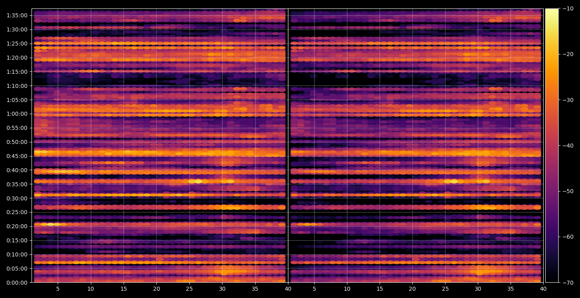Viewport: 580px width, 298px height.
Task: Click x-axis label 5 under the right heatmap
Action: 314,289
